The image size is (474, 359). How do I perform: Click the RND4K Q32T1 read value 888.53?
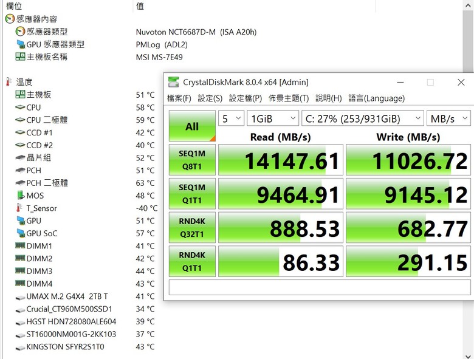click(x=281, y=228)
